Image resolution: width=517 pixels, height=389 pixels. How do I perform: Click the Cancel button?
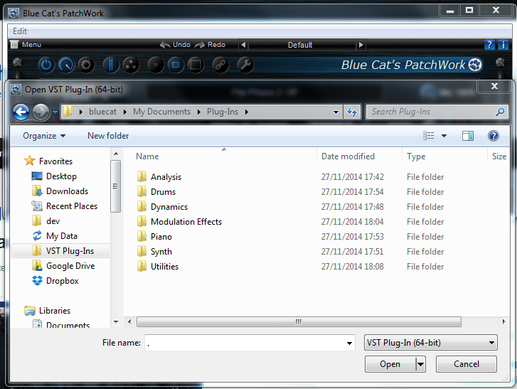[x=467, y=364]
